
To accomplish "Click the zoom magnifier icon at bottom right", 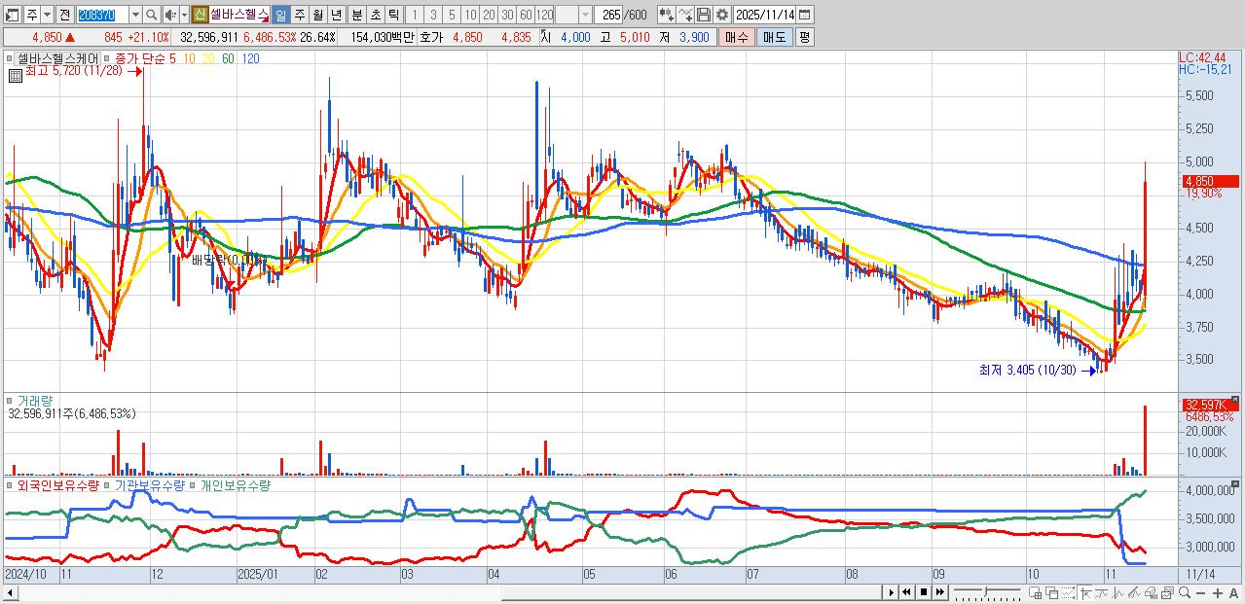I will coord(1185,592).
